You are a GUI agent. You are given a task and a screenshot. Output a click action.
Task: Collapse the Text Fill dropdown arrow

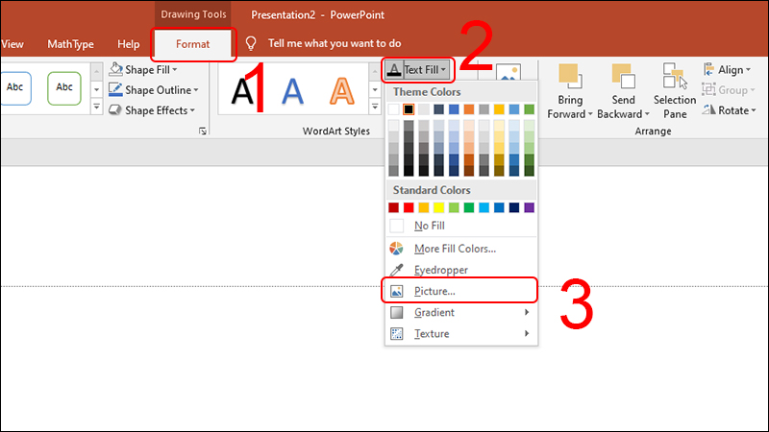pyautogui.click(x=443, y=70)
